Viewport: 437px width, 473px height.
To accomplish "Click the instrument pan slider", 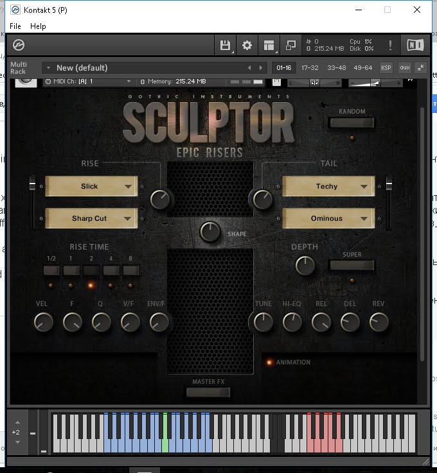I will [314, 83].
